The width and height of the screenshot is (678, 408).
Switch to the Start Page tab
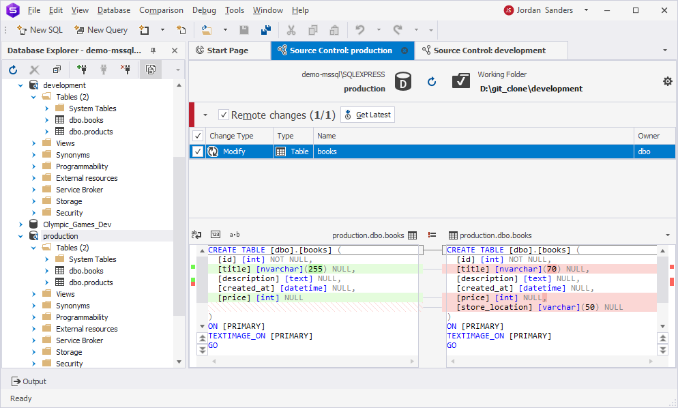(x=230, y=50)
